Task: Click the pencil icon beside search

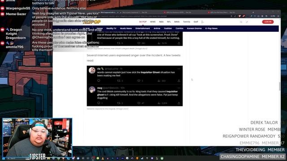Action: coord(247,22)
